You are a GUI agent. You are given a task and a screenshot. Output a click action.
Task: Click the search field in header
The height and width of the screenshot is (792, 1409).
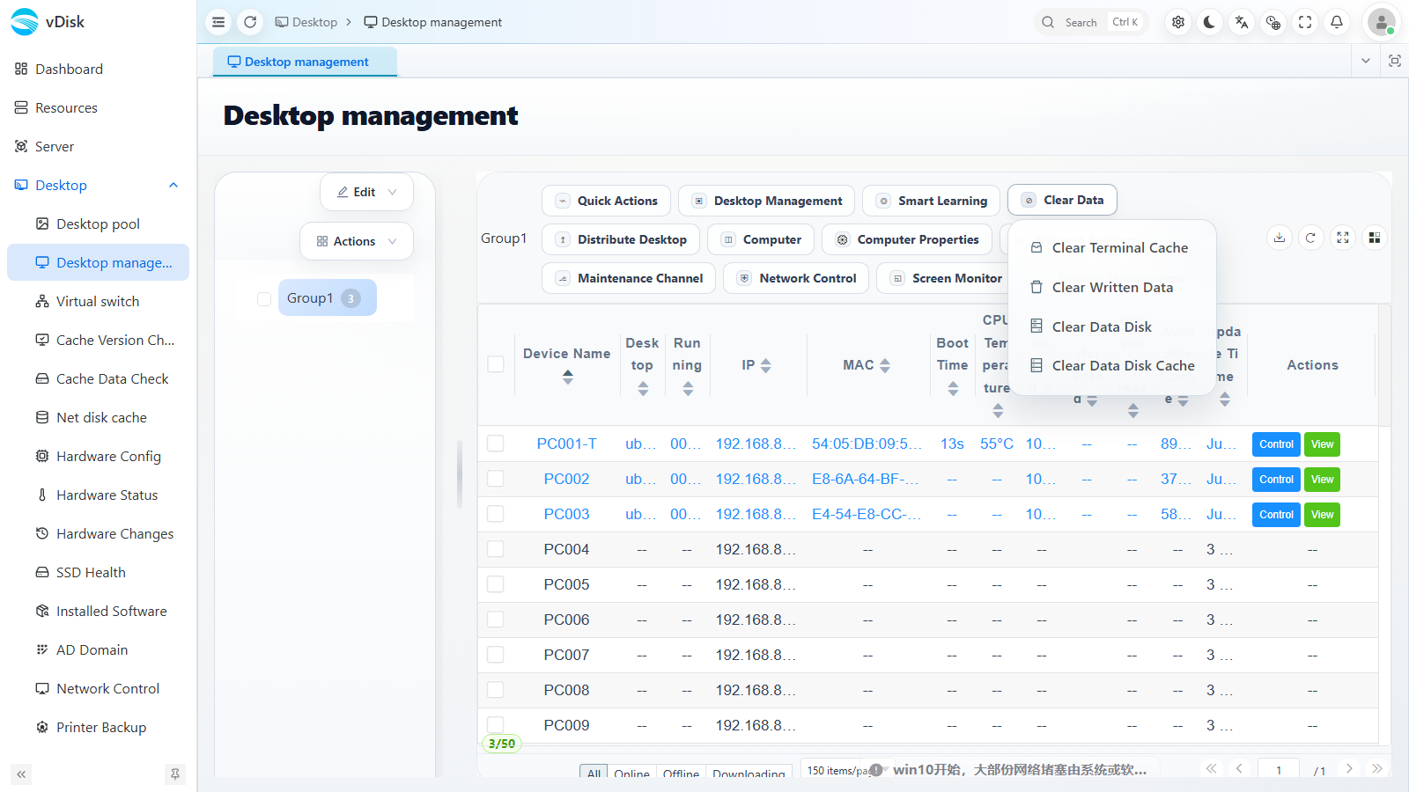[1092, 22]
